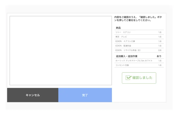Viewport: 179px width, 115px height.
Task: Click the 納品 section header
Action: [x=118, y=28]
